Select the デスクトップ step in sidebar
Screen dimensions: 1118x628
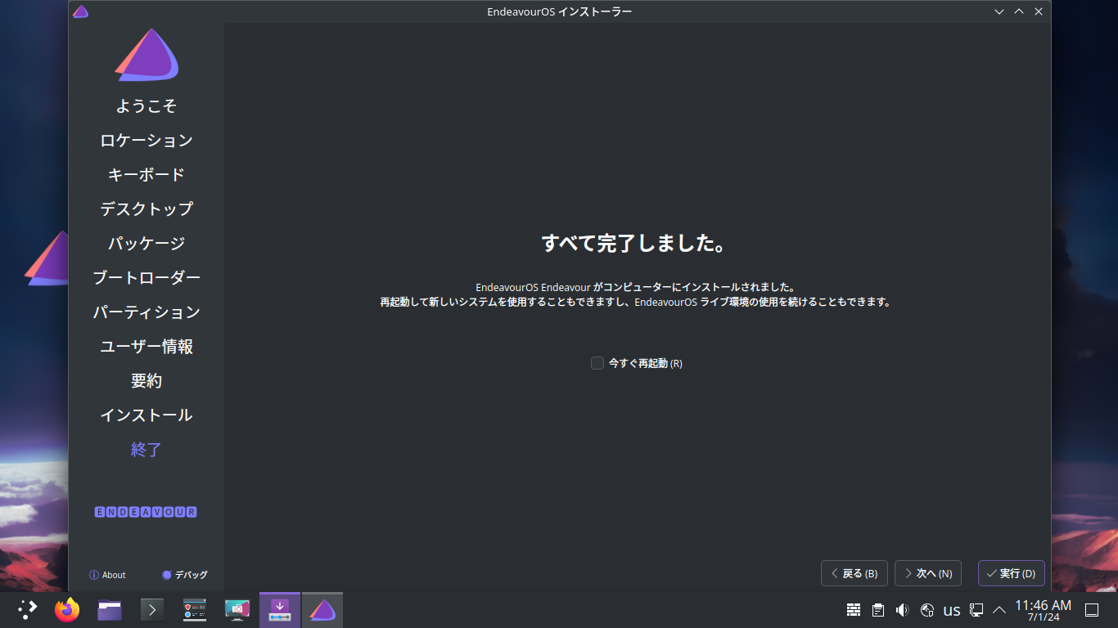(x=147, y=209)
